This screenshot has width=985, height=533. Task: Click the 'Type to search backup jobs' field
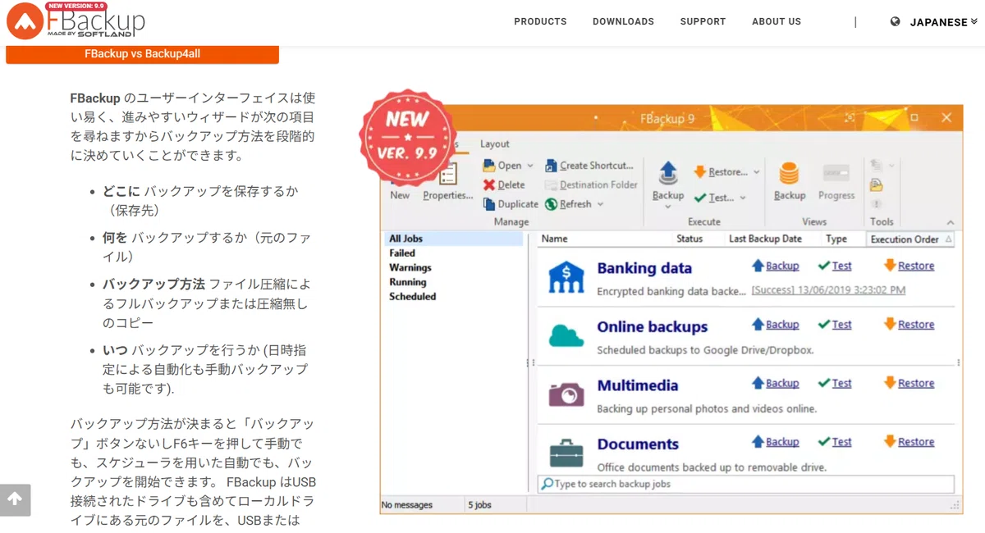pyautogui.click(x=746, y=484)
